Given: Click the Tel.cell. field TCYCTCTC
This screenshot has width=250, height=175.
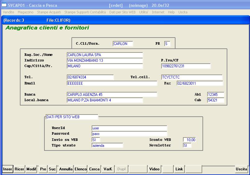Looking at the screenshot, I should pos(192,77).
